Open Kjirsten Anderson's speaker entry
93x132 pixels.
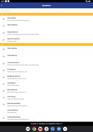47,40
